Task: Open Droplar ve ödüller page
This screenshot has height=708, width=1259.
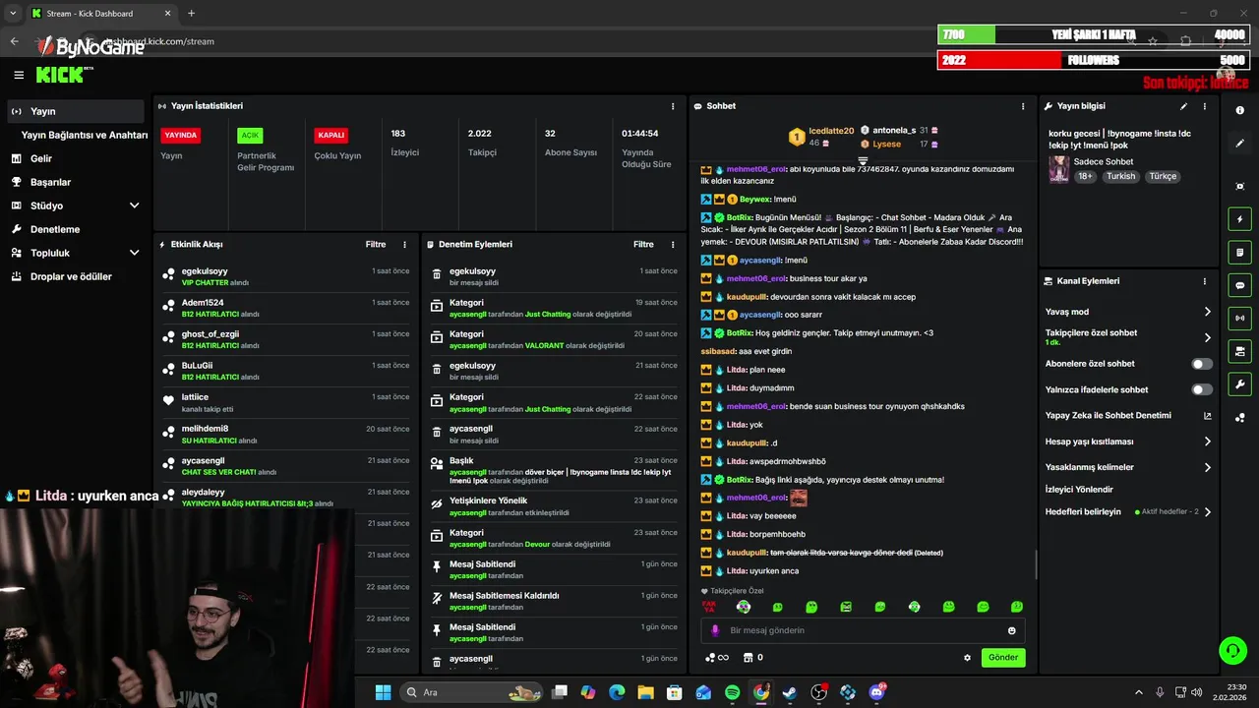Action: 71,276
